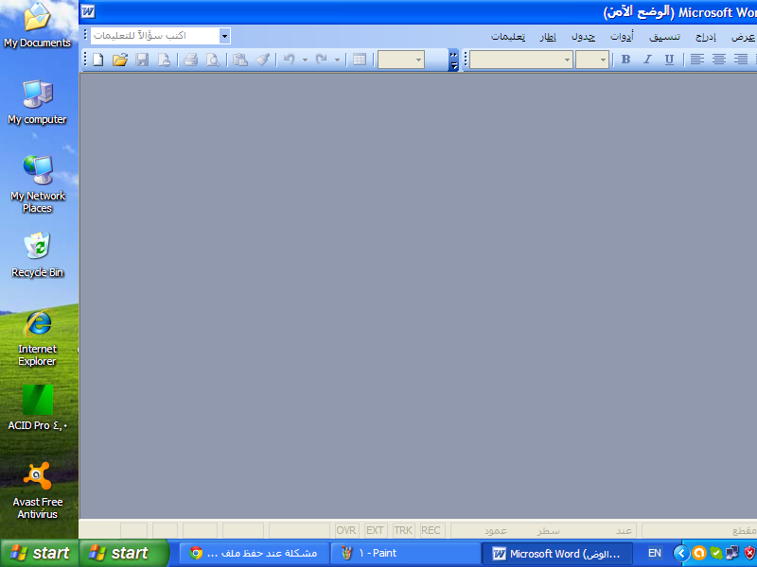Viewport: 757px width, 567px height.
Task: Select Avast Free Antivirus desktop icon
Action: tap(37, 490)
